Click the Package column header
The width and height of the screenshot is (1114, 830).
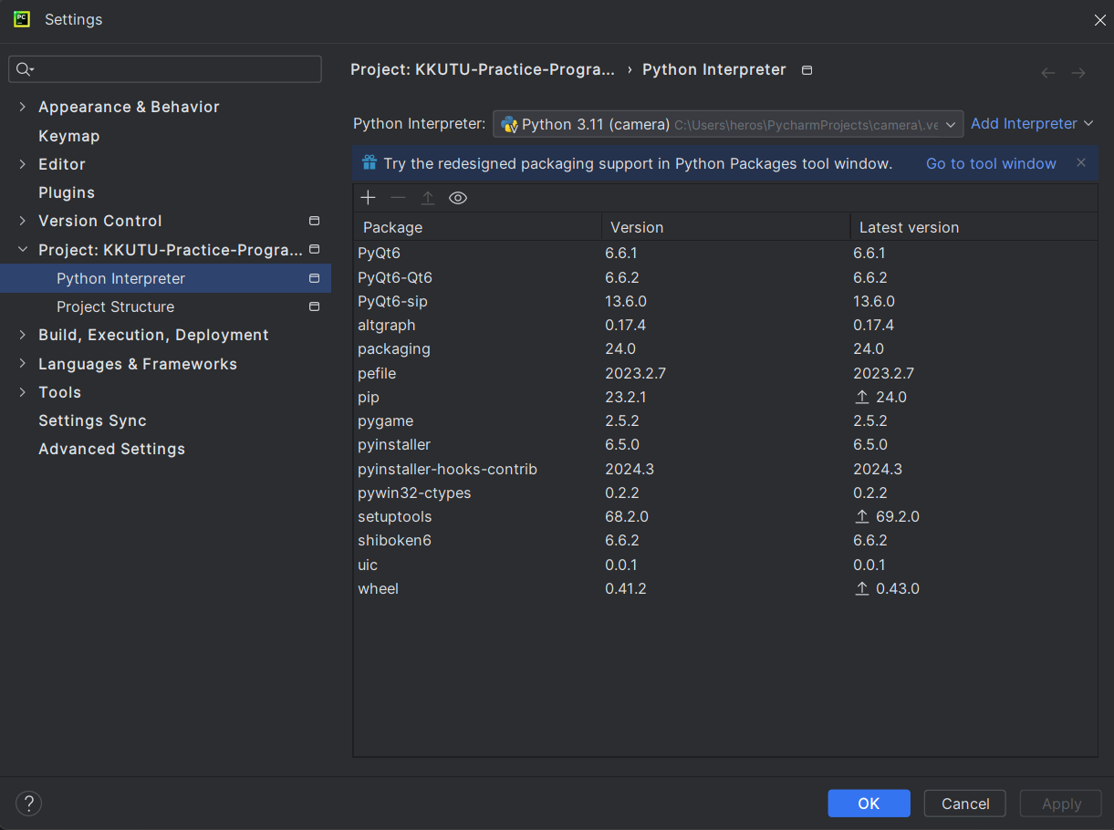point(477,227)
